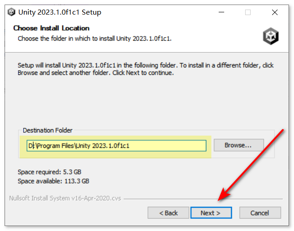Close the Unity Setup window

pos(275,12)
